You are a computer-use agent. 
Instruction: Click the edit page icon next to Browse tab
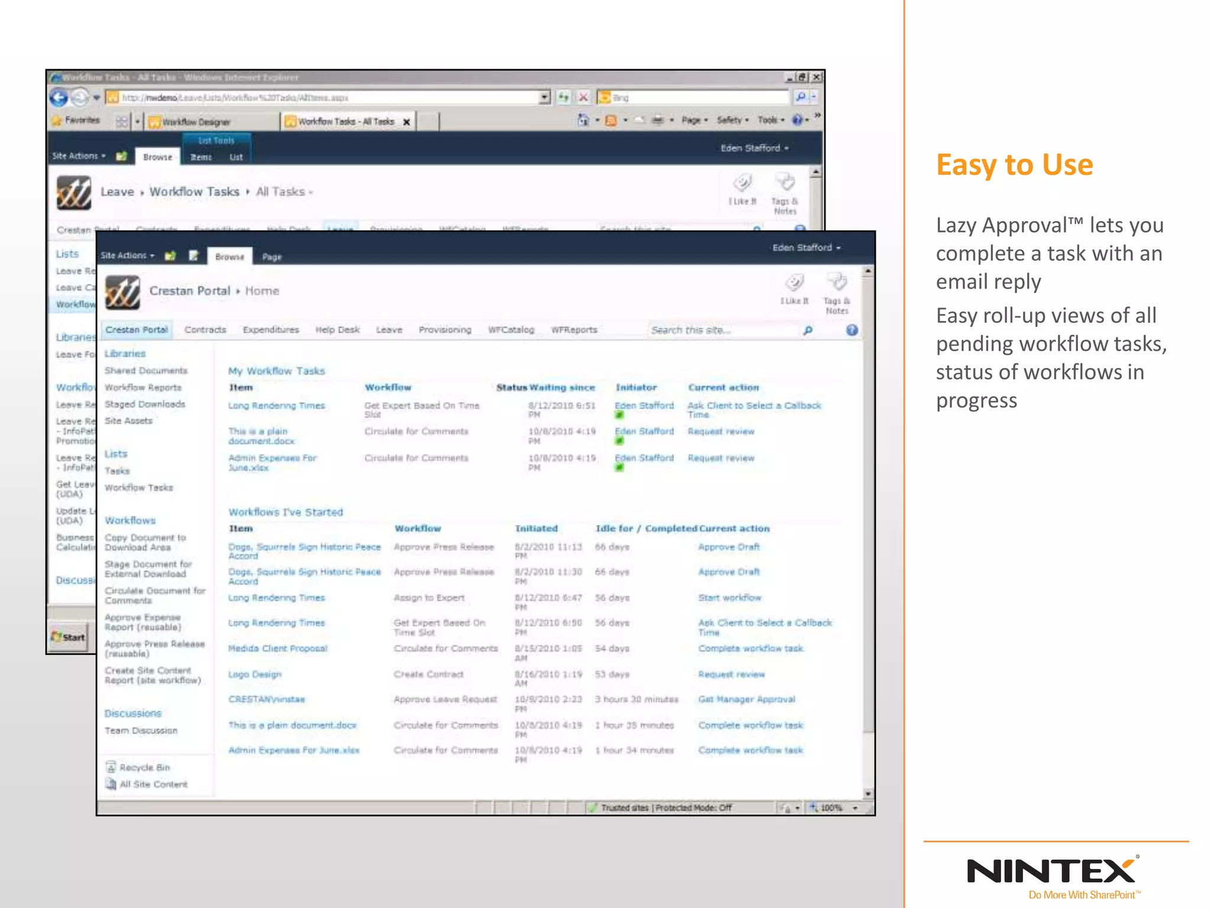tap(193, 255)
